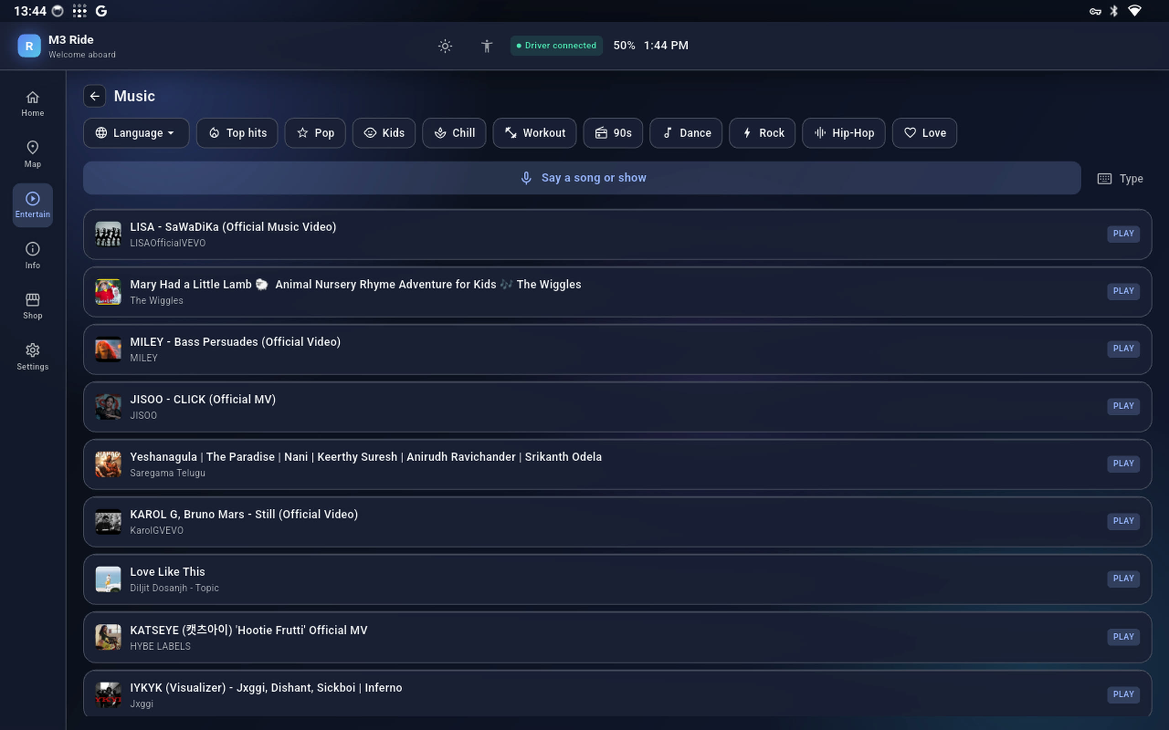Click the KATSEYE Hootie Frutti thumbnail

[108, 637]
